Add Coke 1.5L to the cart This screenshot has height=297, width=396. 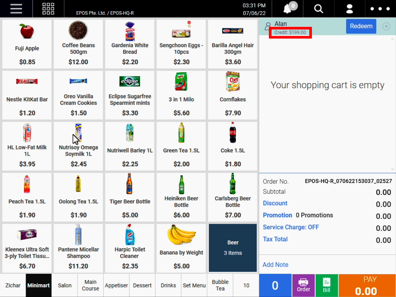[x=233, y=146]
